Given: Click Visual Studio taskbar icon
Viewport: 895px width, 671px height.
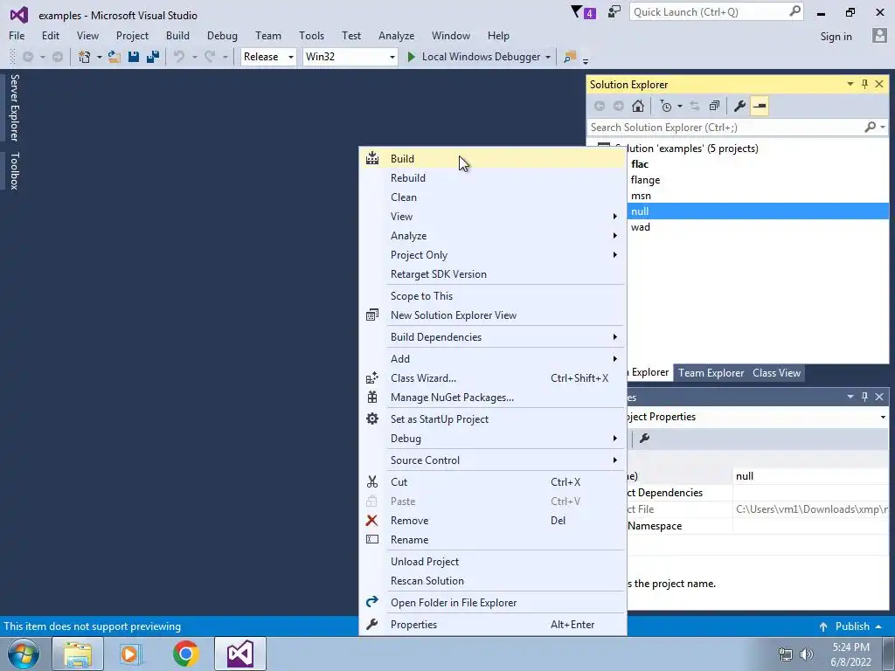Looking at the screenshot, I should point(240,654).
